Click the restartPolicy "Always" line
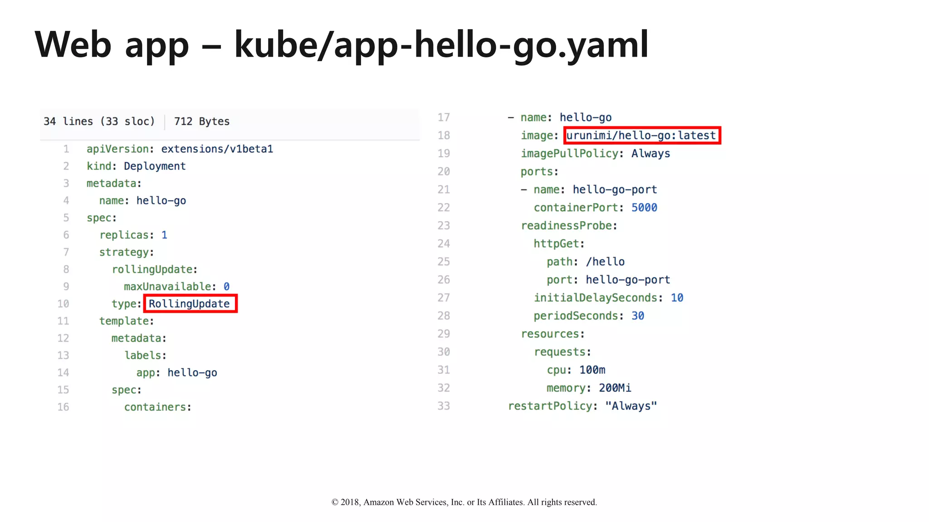Viewport: 929px width, 522px height. (x=582, y=406)
